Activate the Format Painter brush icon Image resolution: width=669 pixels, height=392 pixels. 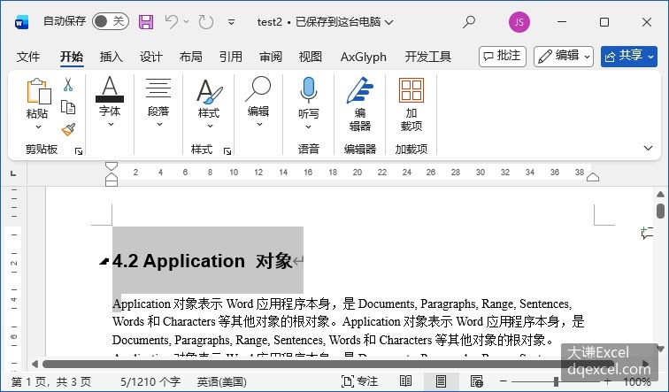click(x=68, y=129)
